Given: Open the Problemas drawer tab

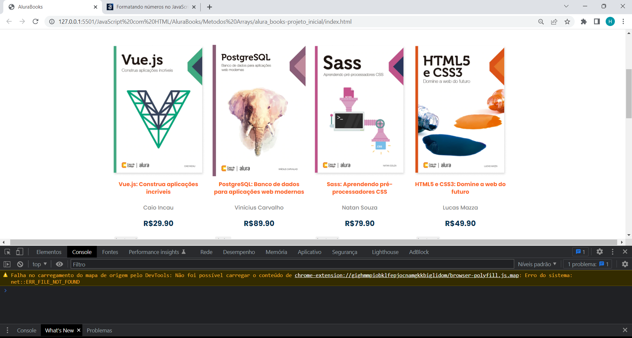Looking at the screenshot, I should click(x=99, y=330).
